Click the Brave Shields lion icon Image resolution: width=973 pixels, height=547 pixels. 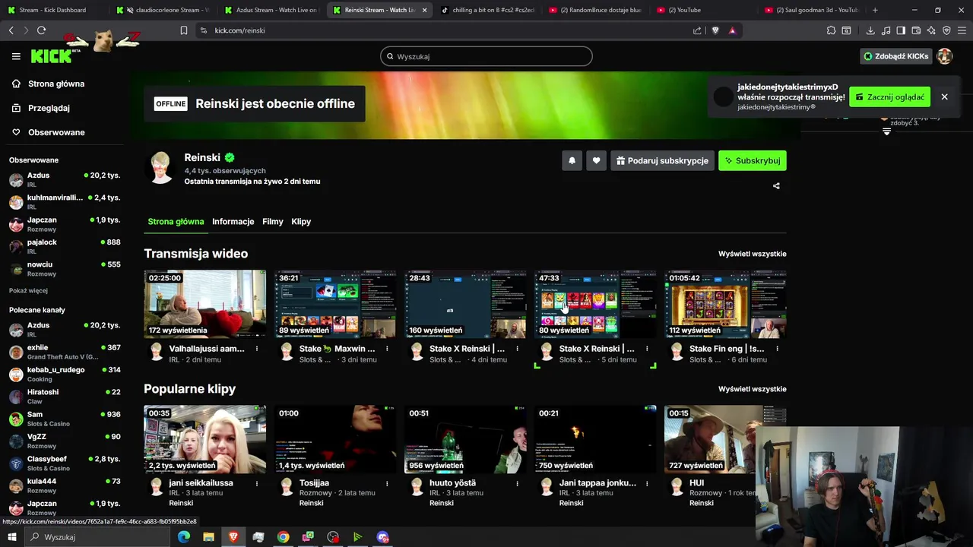(x=715, y=30)
